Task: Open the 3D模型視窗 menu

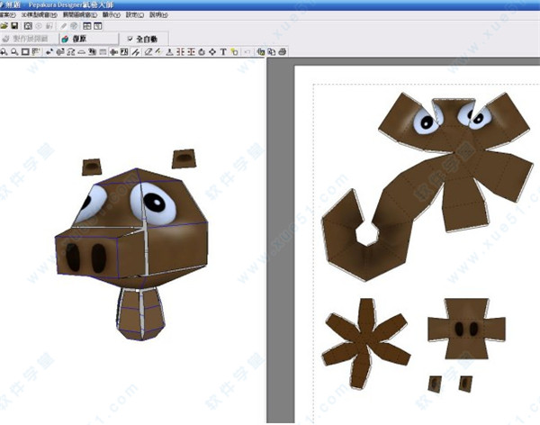Action: pos(31,15)
